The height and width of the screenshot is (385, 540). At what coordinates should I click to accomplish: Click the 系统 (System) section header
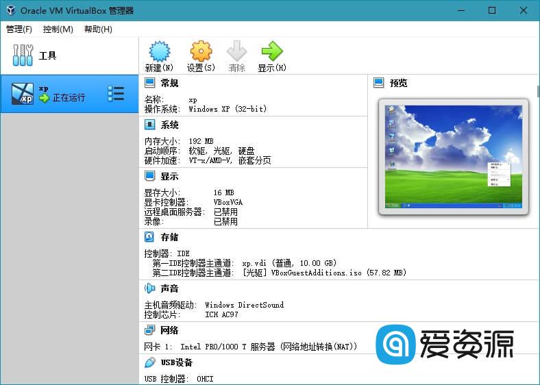point(169,125)
